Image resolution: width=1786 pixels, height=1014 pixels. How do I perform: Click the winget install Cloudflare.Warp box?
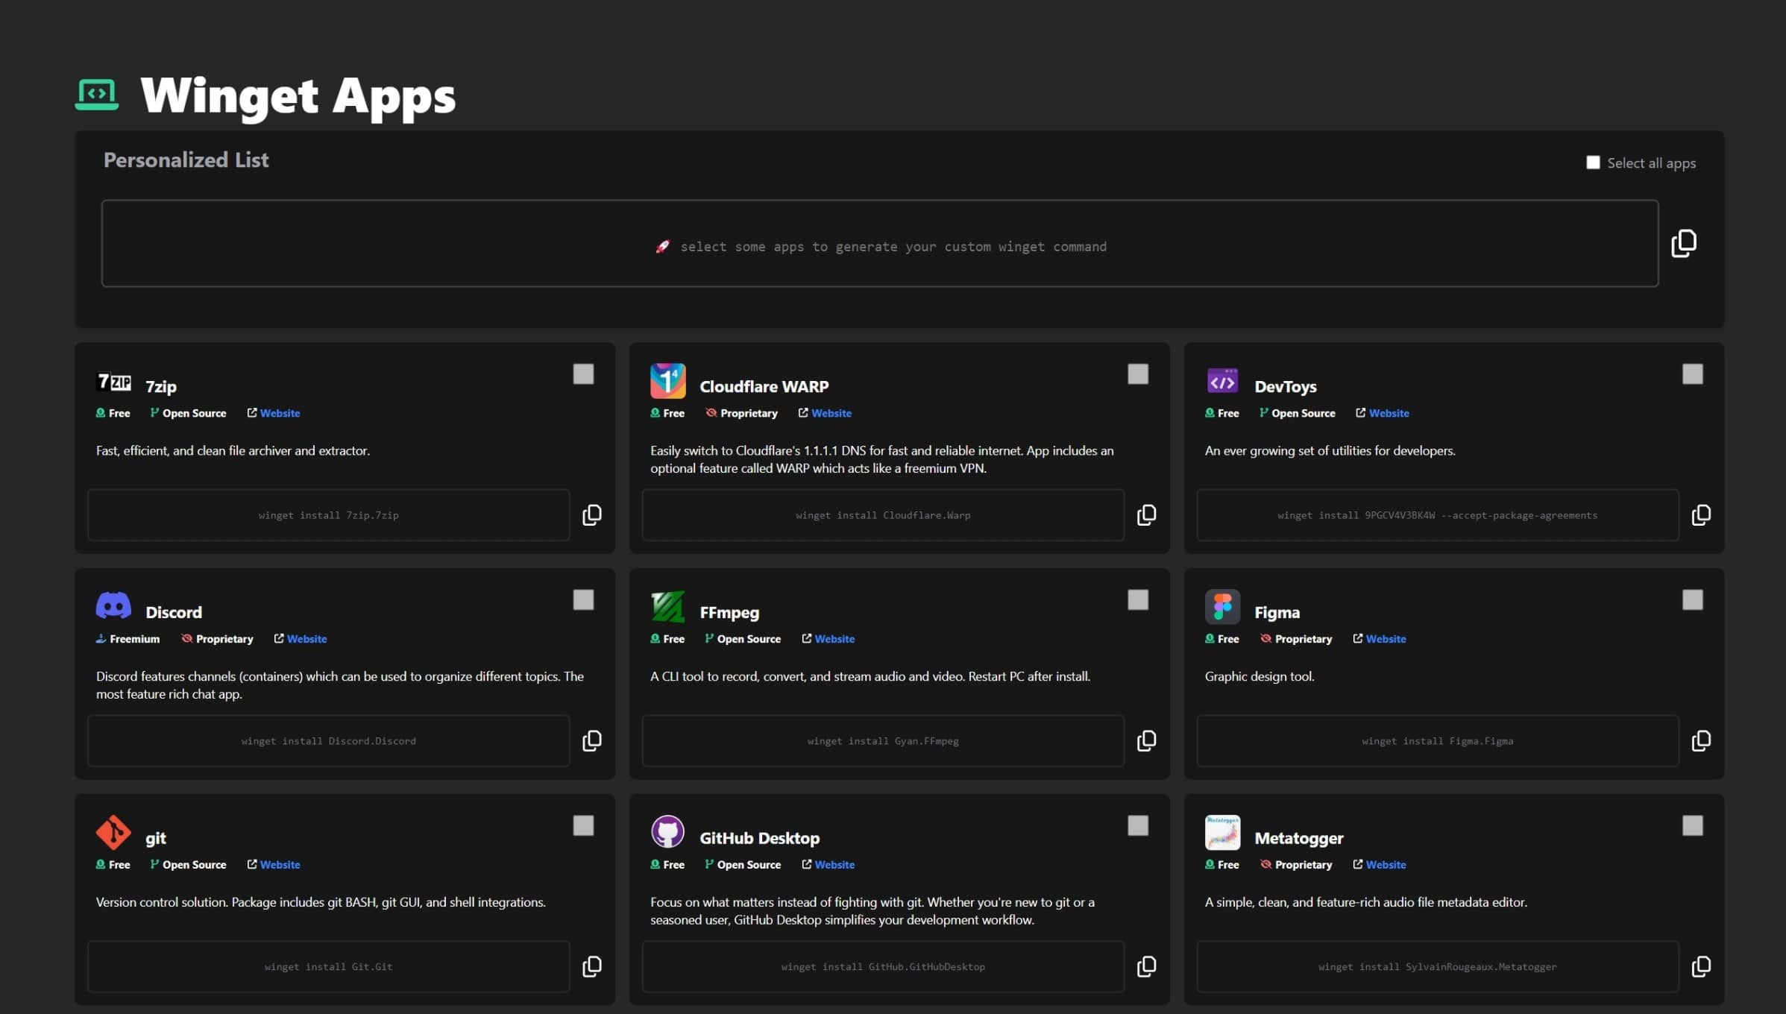[883, 515]
